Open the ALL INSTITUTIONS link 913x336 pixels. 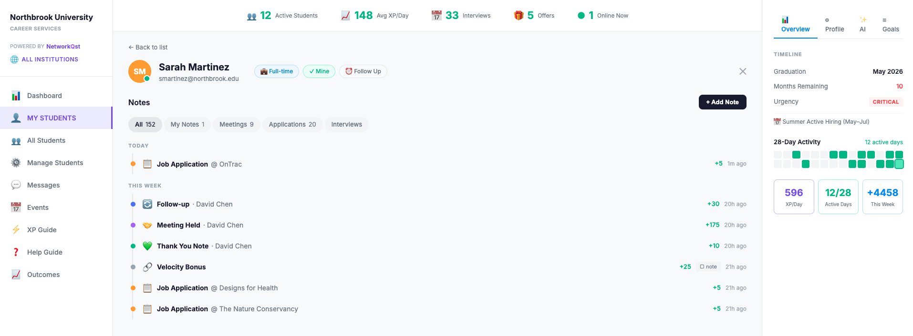(50, 59)
